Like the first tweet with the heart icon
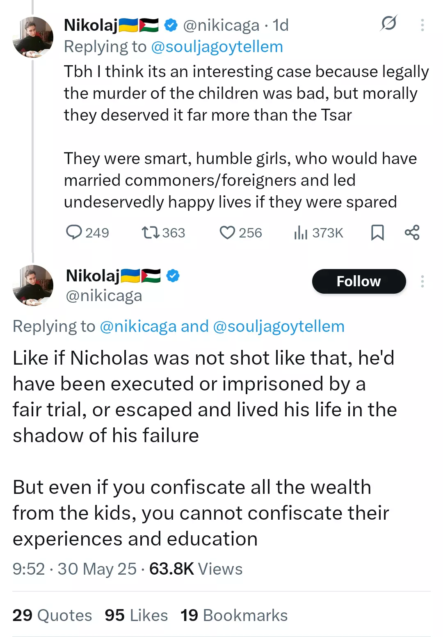Image resolution: width=443 pixels, height=637 pixels. click(x=227, y=233)
